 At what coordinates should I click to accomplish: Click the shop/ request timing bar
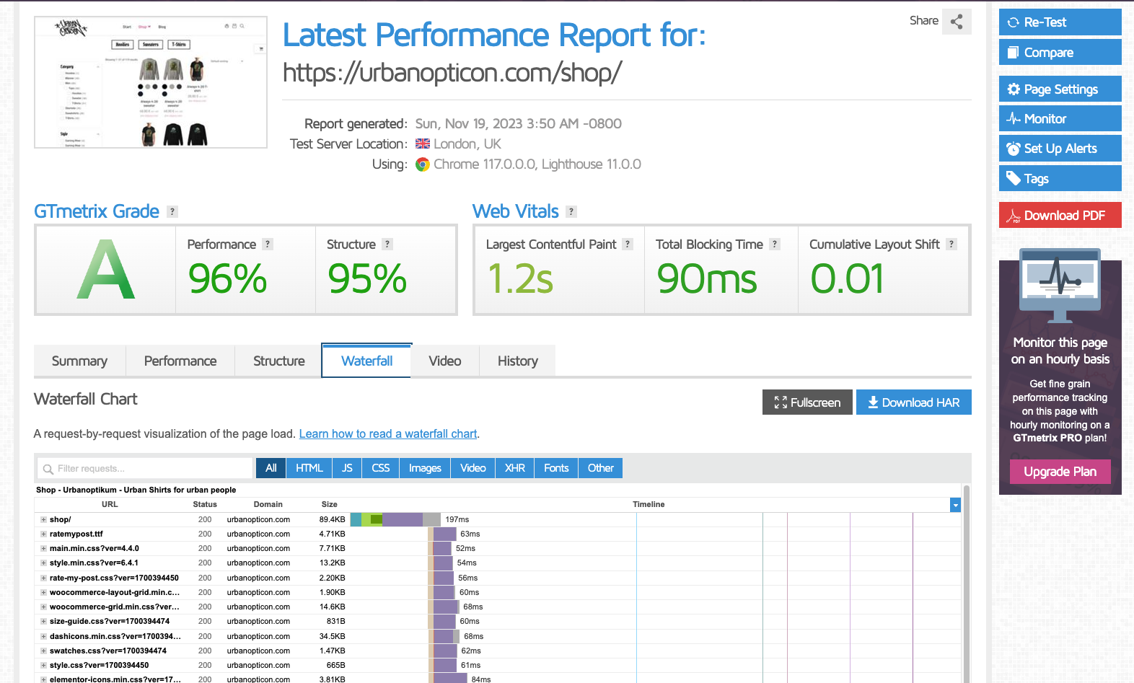coord(395,519)
